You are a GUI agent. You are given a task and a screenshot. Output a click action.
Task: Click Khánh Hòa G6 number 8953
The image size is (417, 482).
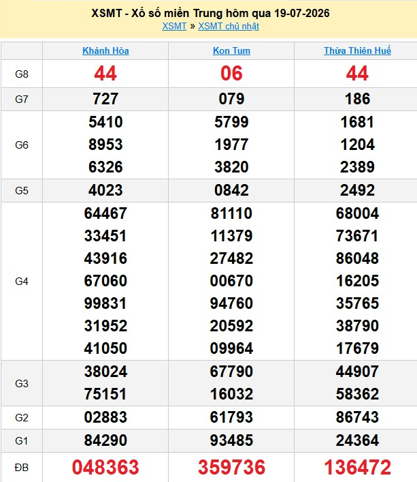pyautogui.click(x=105, y=145)
